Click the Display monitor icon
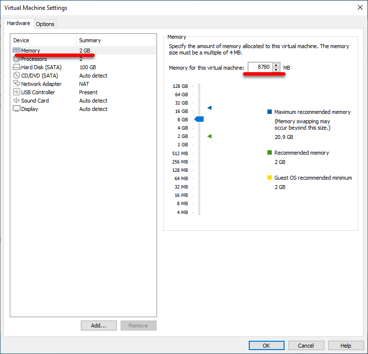 (x=16, y=109)
